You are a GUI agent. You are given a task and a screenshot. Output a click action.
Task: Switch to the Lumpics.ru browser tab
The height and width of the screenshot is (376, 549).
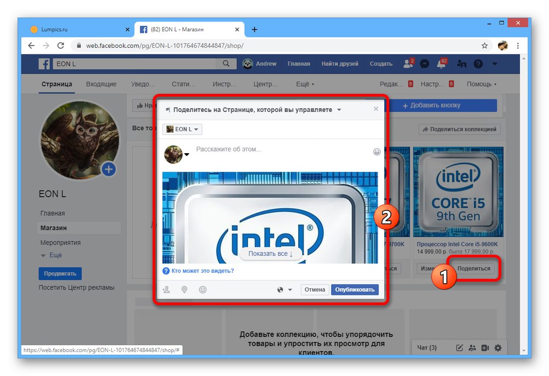click(80, 30)
